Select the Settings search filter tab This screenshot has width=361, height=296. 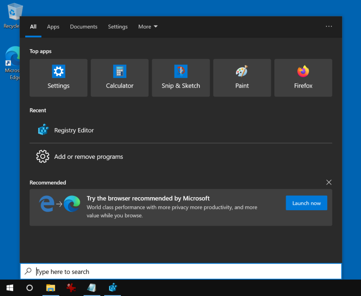[118, 27]
